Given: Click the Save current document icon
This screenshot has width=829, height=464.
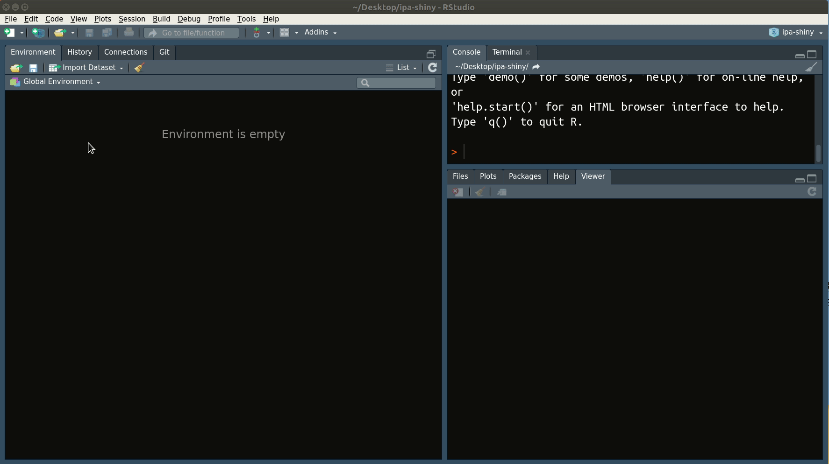Looking at the screenshot, I should click(89, 32).
